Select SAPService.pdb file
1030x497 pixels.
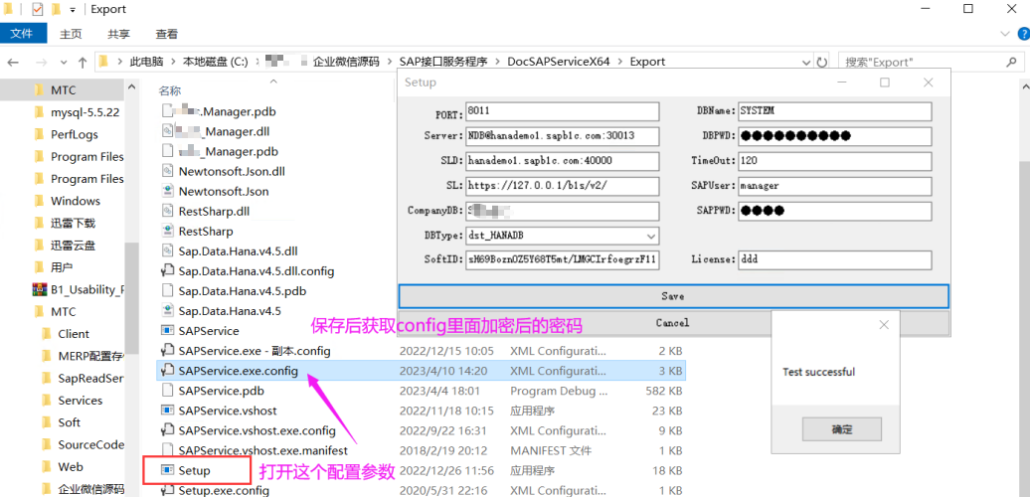221,391
